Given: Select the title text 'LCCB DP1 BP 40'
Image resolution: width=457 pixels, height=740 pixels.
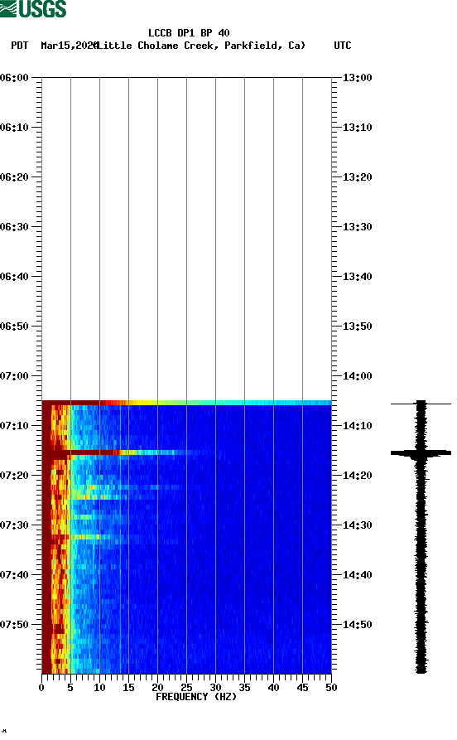Looking at the screenshot, I should 189,33.
